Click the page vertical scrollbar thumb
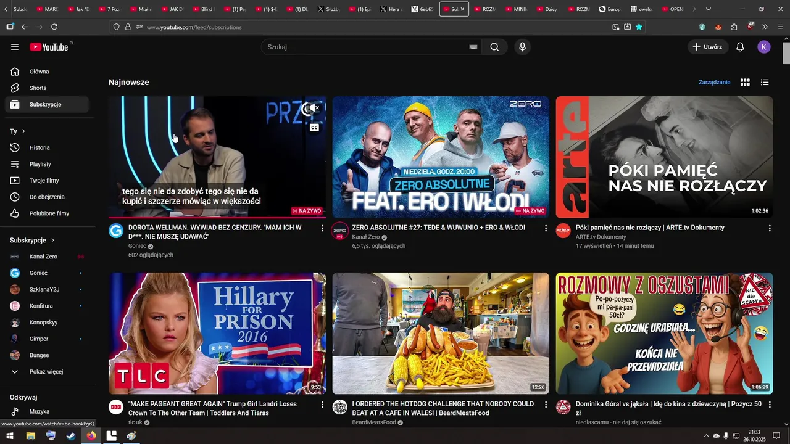 pos(786,53)
